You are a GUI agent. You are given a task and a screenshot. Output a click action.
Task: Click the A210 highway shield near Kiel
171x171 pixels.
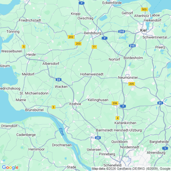(x=121, y=31)
